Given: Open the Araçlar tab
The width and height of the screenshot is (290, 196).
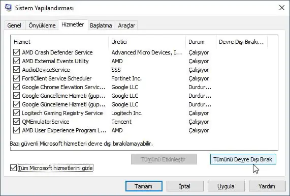Looking at the screenshot, I should coord(126,25).
